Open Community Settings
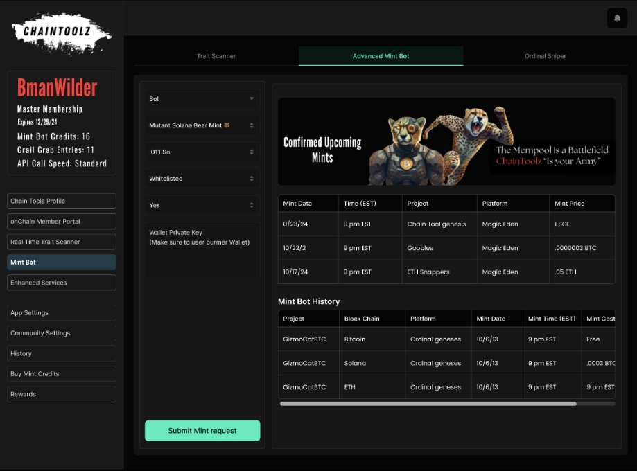 tap(62, 333)
